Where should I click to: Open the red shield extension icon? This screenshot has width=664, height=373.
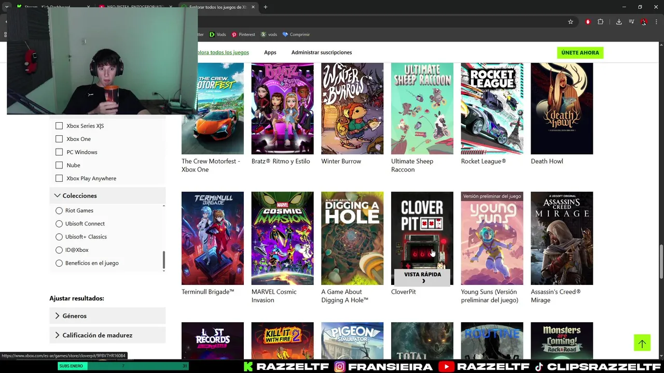tap(588, 22)
